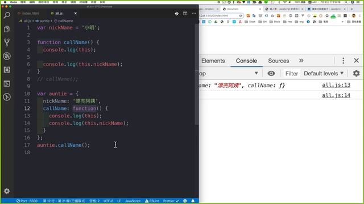Bookmark page with star icon in address bar
This screenshot has height=204, width=364.
tap(241, 16)
